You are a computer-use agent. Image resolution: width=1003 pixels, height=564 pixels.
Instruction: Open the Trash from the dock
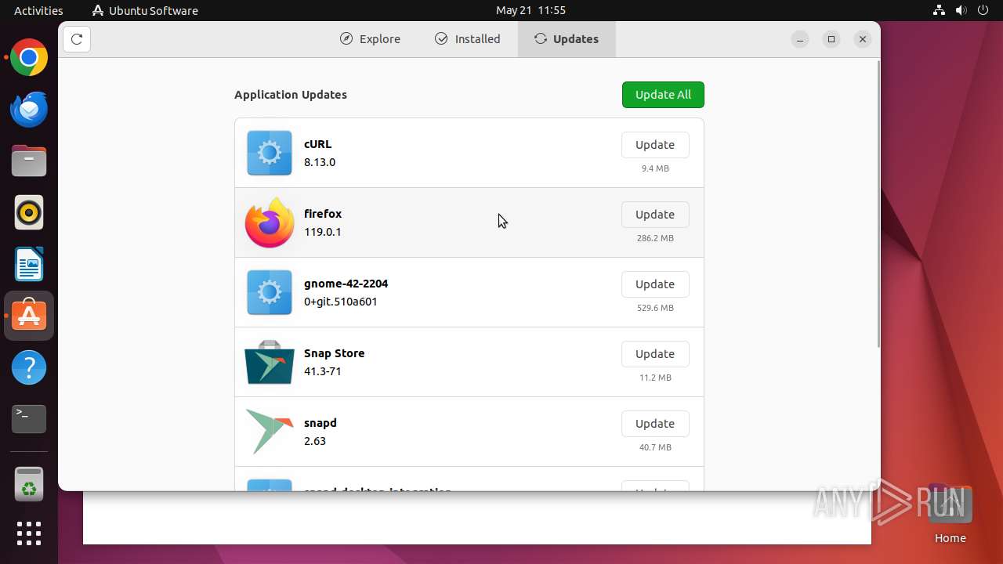(x=29, y=484)
